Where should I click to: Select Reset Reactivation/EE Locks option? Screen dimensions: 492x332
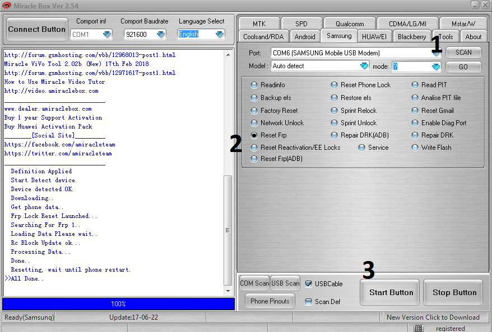pyautogui.click(x=254, y=148)
